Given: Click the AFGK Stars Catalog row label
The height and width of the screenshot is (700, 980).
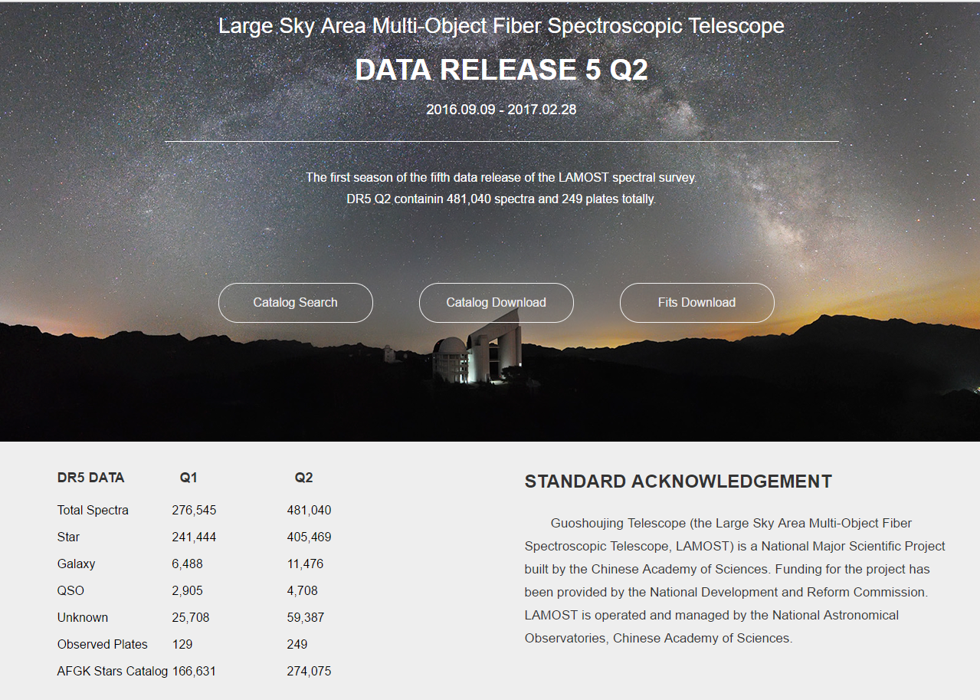Looking at the screenshot, I should click(x=113, y=672).
